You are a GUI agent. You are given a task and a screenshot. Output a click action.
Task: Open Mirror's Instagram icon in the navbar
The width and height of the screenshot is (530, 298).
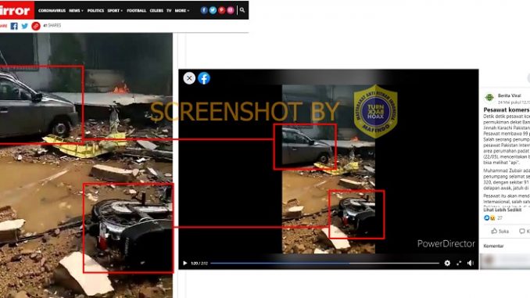point(231,10)
